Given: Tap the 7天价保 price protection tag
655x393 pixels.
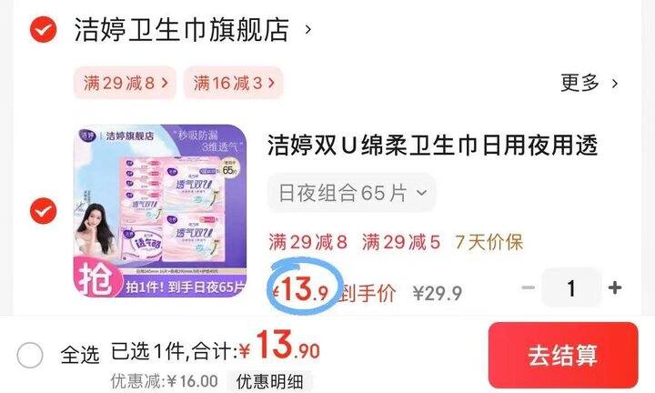Looking at the screenshot, I should pyautogui.click(x=489, y=242).
